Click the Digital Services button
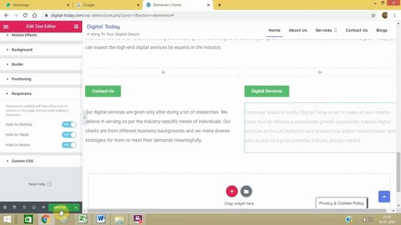Viewport: 401px width, 225px height. [x=266, y=91]
